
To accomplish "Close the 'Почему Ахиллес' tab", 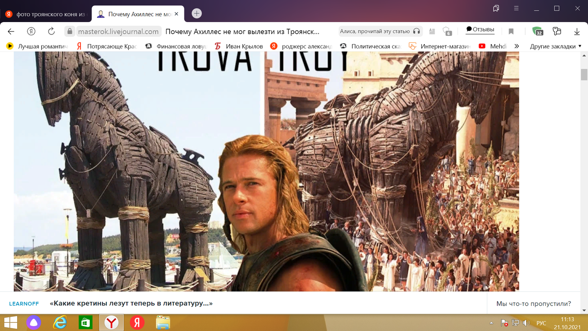I will (176, 14).
